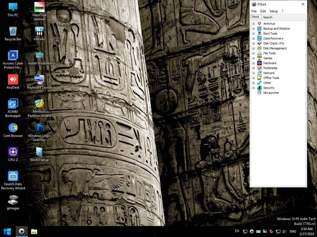
Task: Select the Recycle Bin icon
Action: (x=13, y=34)
